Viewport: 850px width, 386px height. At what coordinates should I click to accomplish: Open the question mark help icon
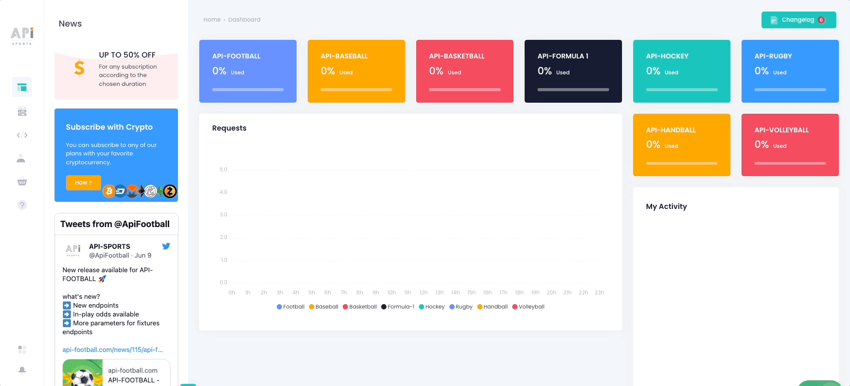[x=22, y=205]
